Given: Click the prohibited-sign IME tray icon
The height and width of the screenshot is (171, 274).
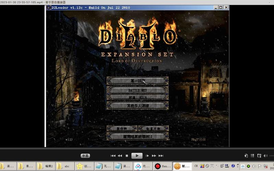Looking at the screenshot, I should 207,166.
